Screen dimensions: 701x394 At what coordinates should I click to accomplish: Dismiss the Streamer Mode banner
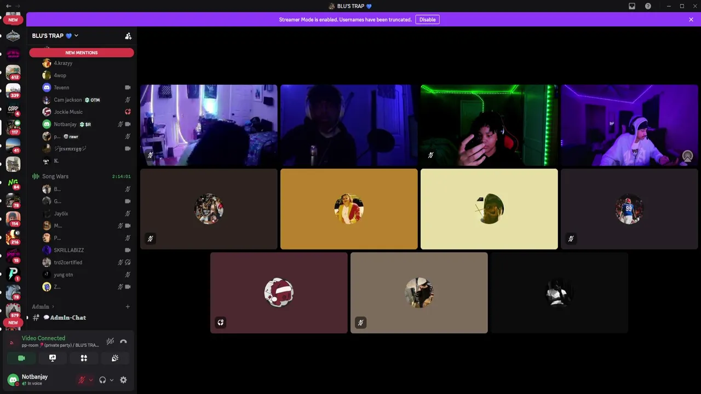pyautogui.click(x=691, y=20)
